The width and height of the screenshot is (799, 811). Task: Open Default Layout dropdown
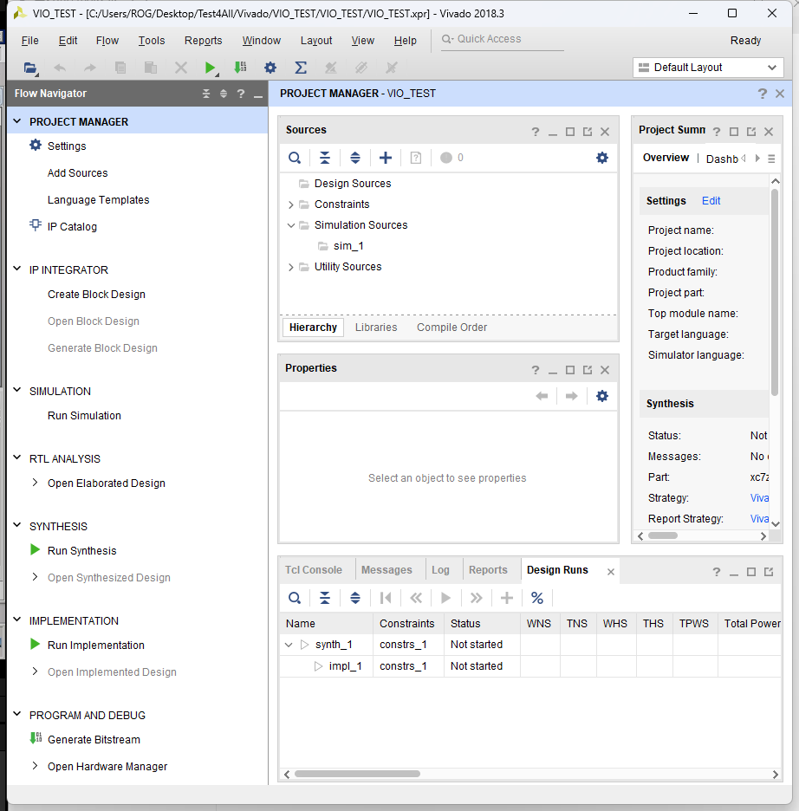click(708, 68)
